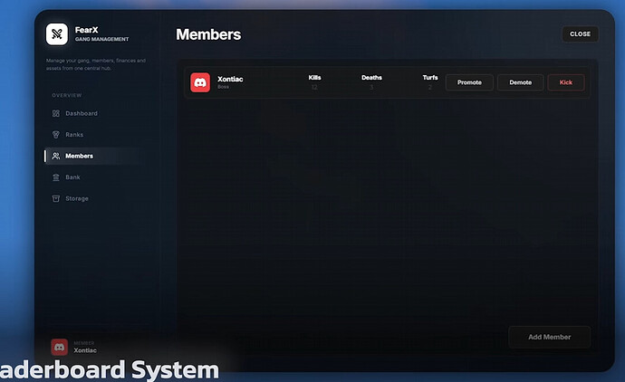Click the FearX crossed-swords logo icon
The height and width of the screenshot is (382, 625).
[57, 34]
